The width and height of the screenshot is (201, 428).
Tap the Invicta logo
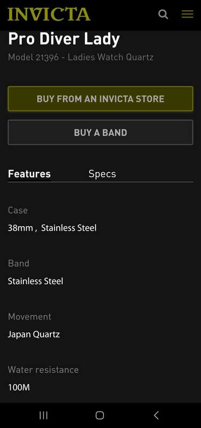tap(49, 14)
